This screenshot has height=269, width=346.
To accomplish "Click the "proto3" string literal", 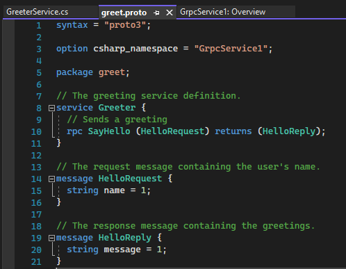I will coord(125,25).
